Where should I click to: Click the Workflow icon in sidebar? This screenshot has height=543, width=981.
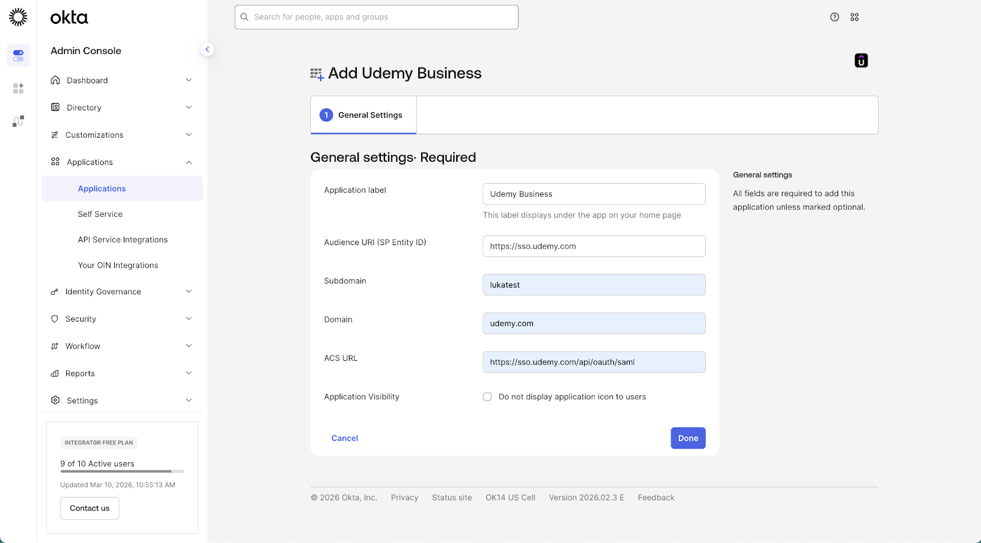coord(55,346)
